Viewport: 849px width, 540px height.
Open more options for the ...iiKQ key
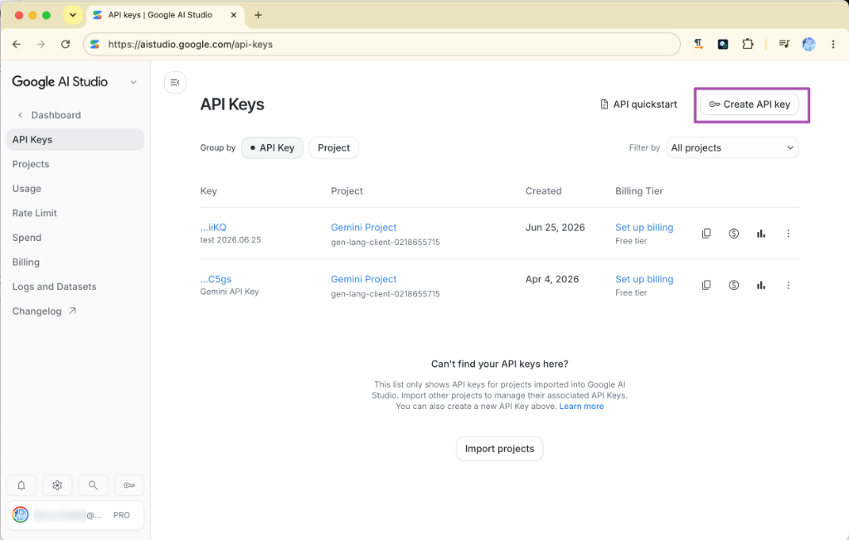(788, 234)
